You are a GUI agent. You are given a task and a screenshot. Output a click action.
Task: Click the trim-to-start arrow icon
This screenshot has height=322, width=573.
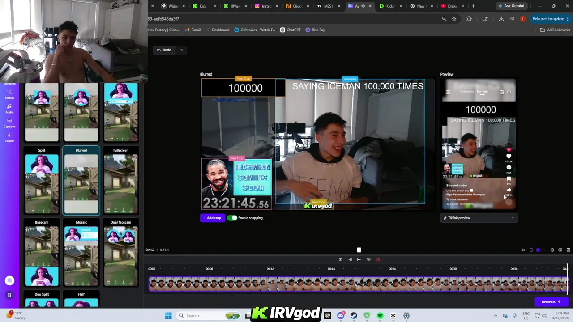pyautogui.click(x=359, y=259)
